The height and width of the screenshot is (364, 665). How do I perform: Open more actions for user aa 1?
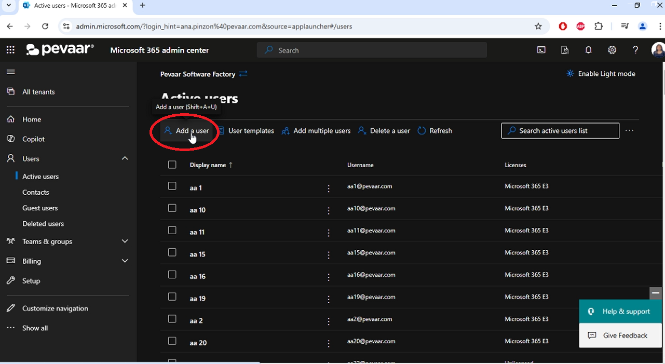pos(329,188)
